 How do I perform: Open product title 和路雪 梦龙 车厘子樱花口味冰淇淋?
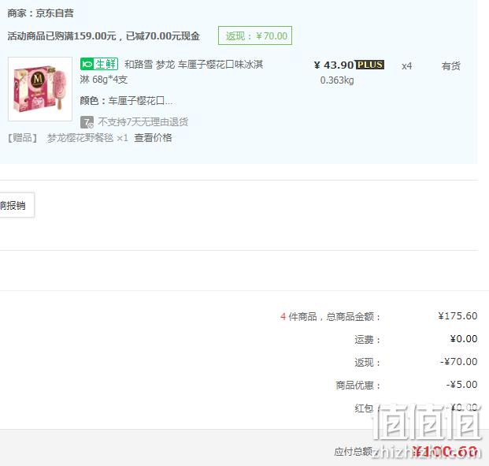click(x=172, y=72)
